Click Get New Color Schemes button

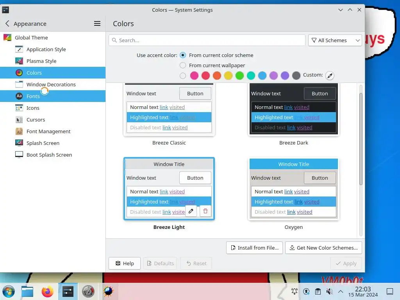point(323,248)
